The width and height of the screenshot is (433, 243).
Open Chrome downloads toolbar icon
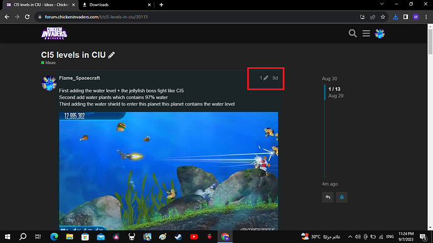(395, 17)
